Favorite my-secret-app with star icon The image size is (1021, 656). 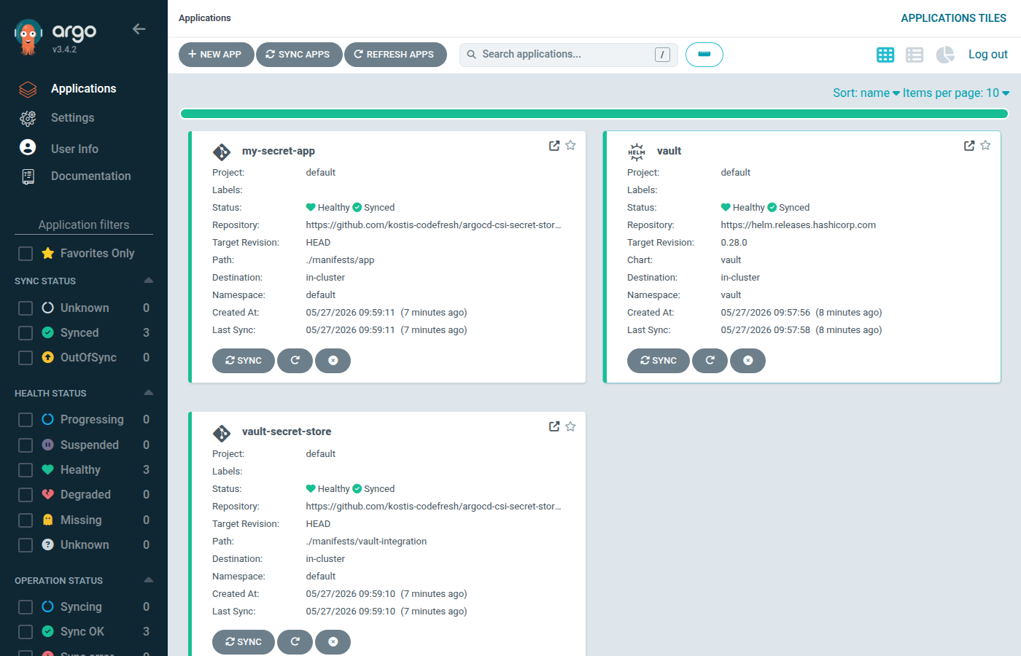pyautogui.click(x=570, y=145)
